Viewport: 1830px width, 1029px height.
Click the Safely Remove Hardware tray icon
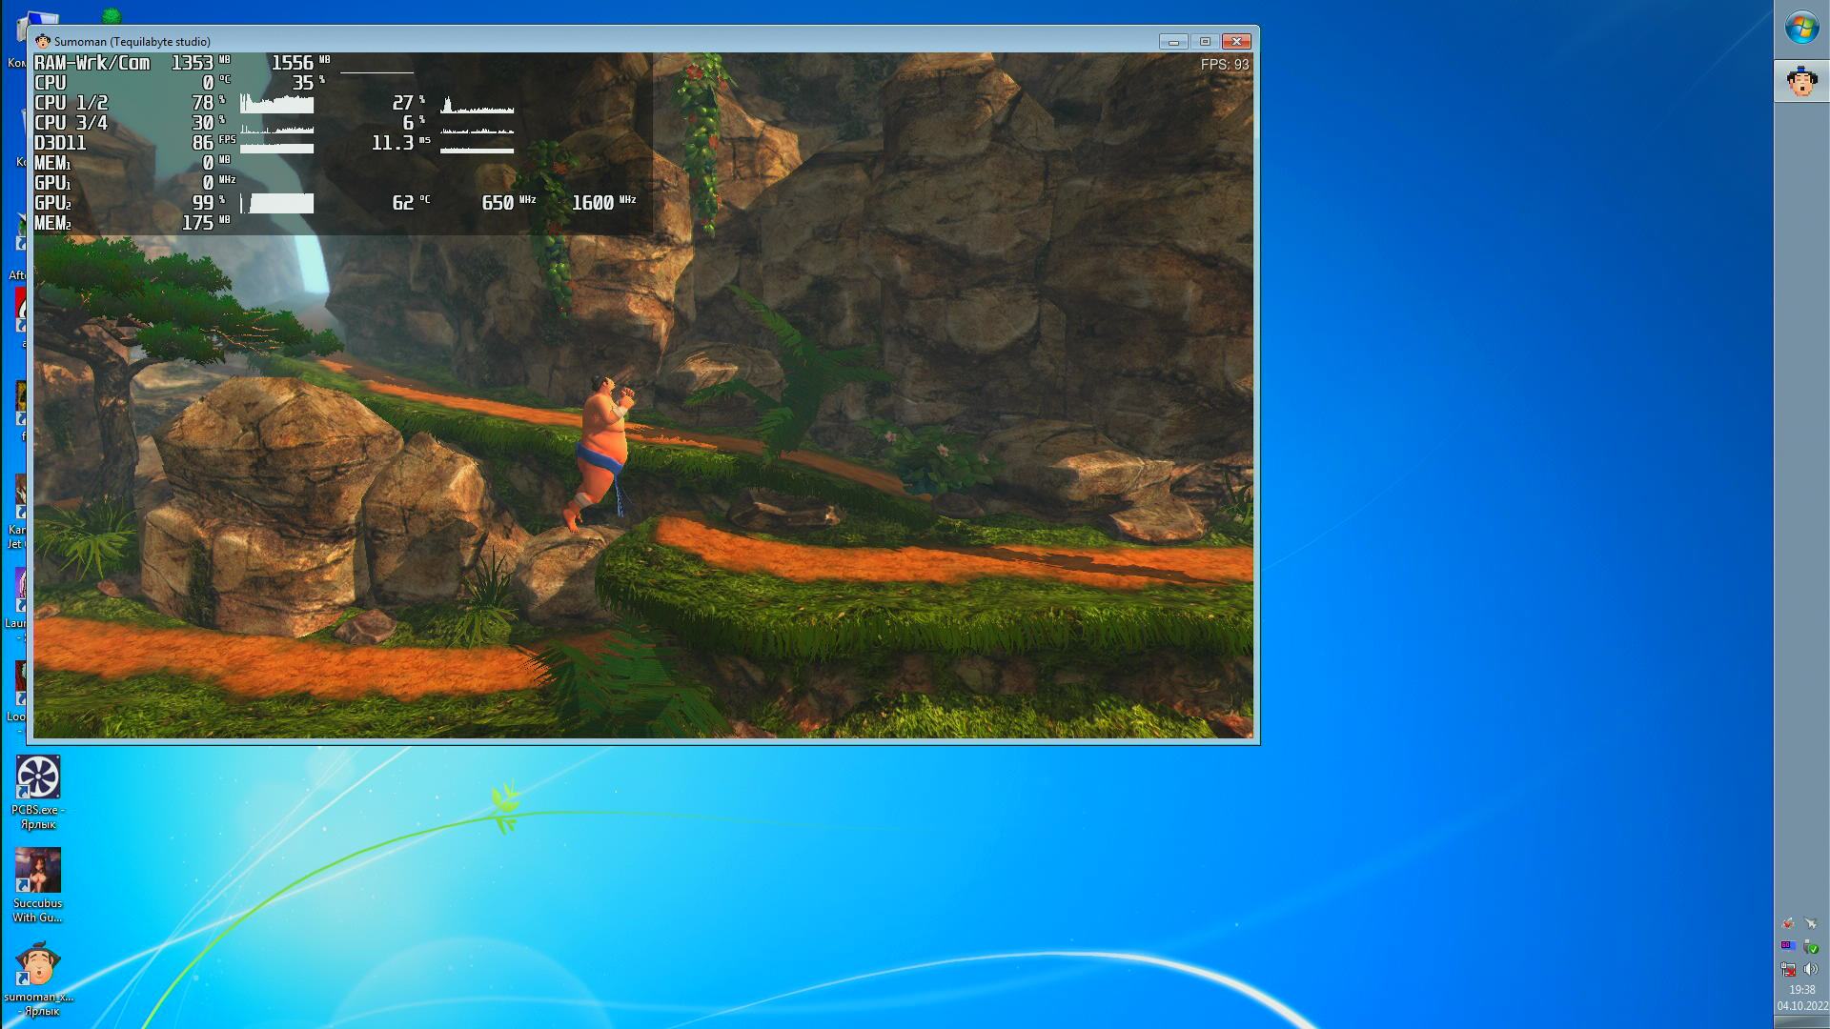(1811, 946)
